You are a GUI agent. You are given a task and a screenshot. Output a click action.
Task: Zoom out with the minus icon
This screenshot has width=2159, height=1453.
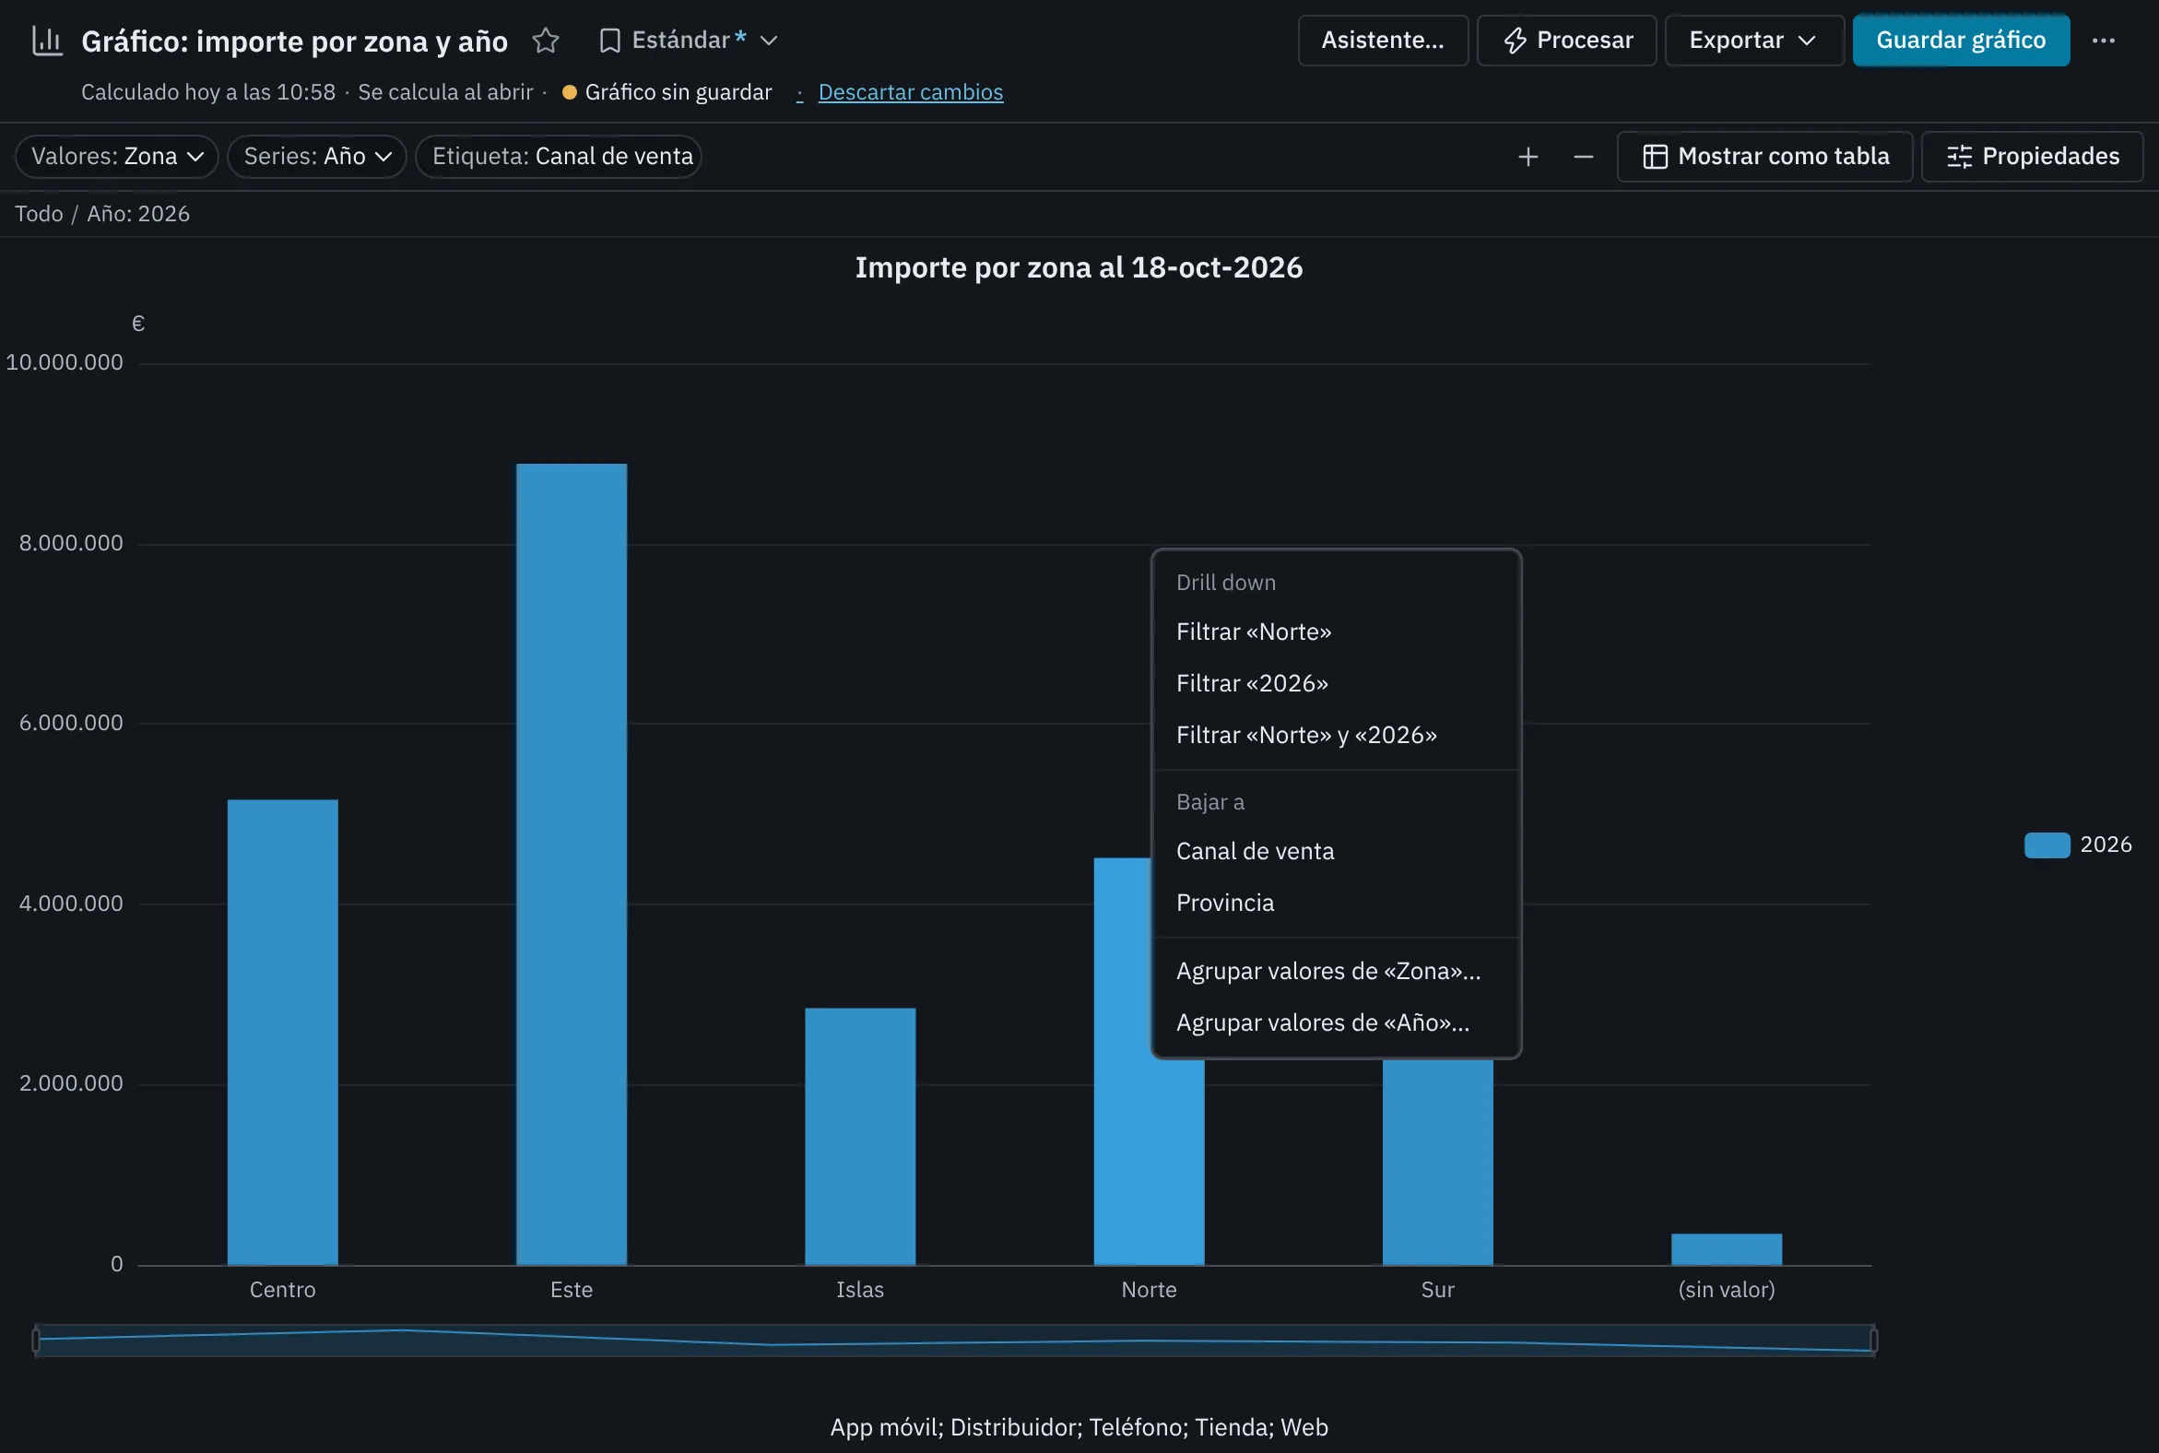coord(1584,158)
